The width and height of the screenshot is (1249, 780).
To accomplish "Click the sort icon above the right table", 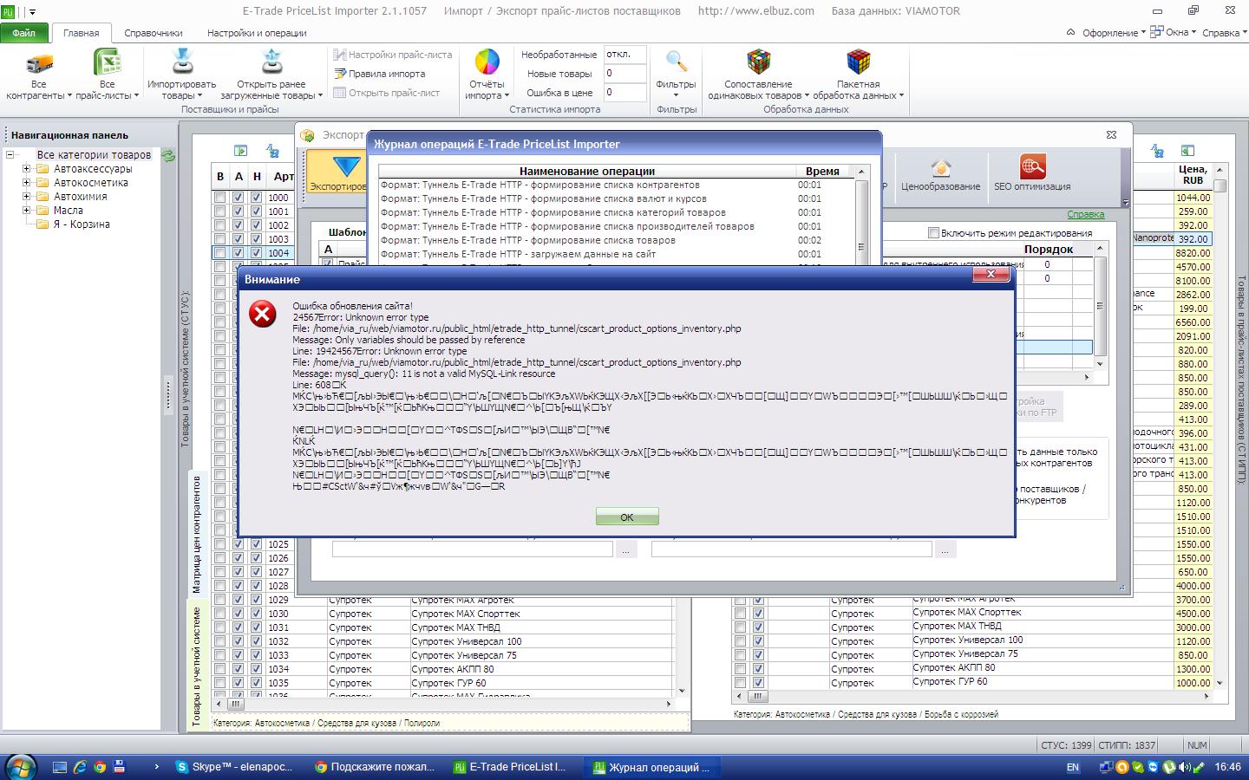I will click(1157, 151).
